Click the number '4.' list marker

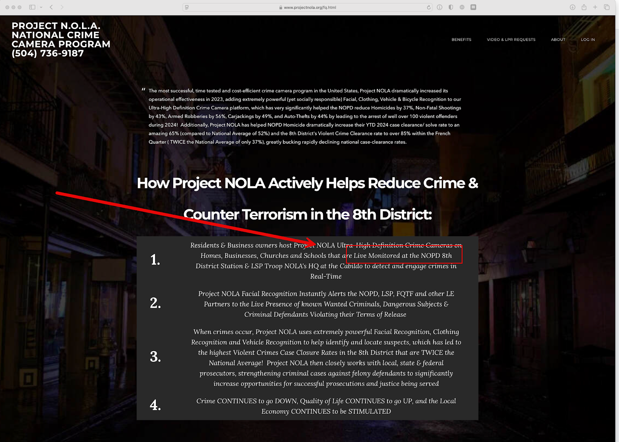155,405
